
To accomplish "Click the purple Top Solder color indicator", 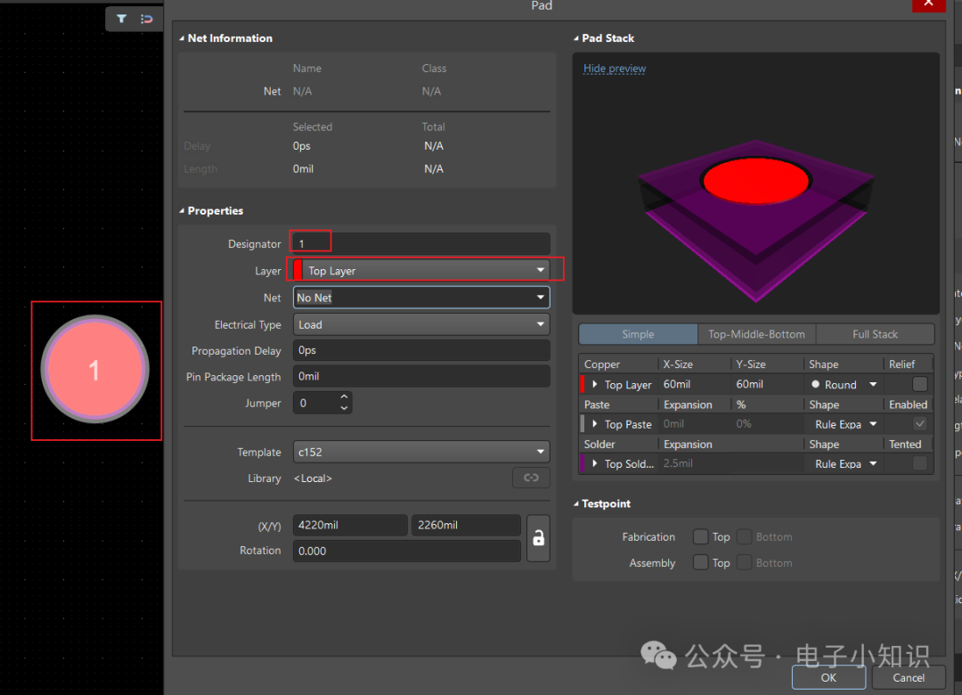I will click(x=583, y=463).
